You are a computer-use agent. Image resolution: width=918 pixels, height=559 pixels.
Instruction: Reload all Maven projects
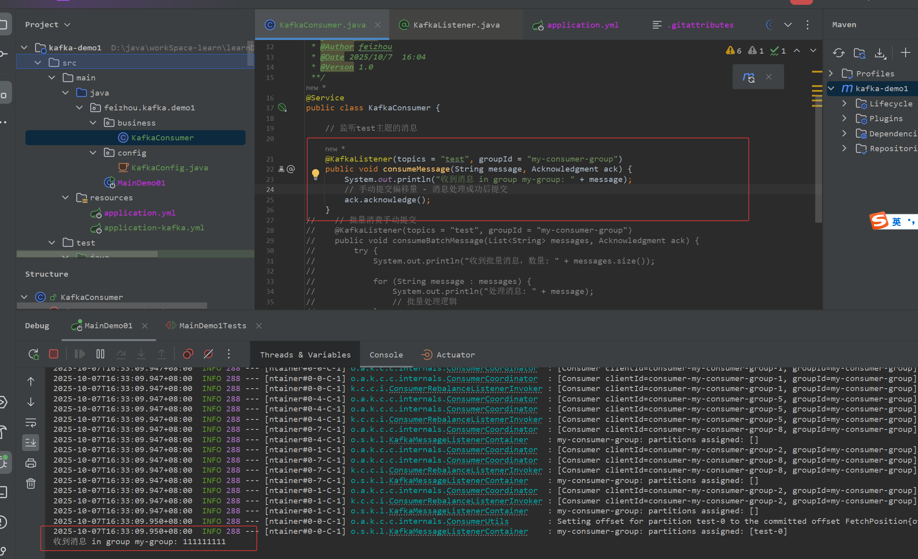coord(838,53)
